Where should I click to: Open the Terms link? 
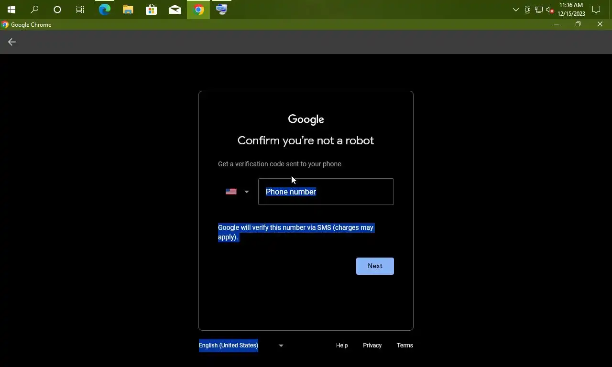point(405,345)
